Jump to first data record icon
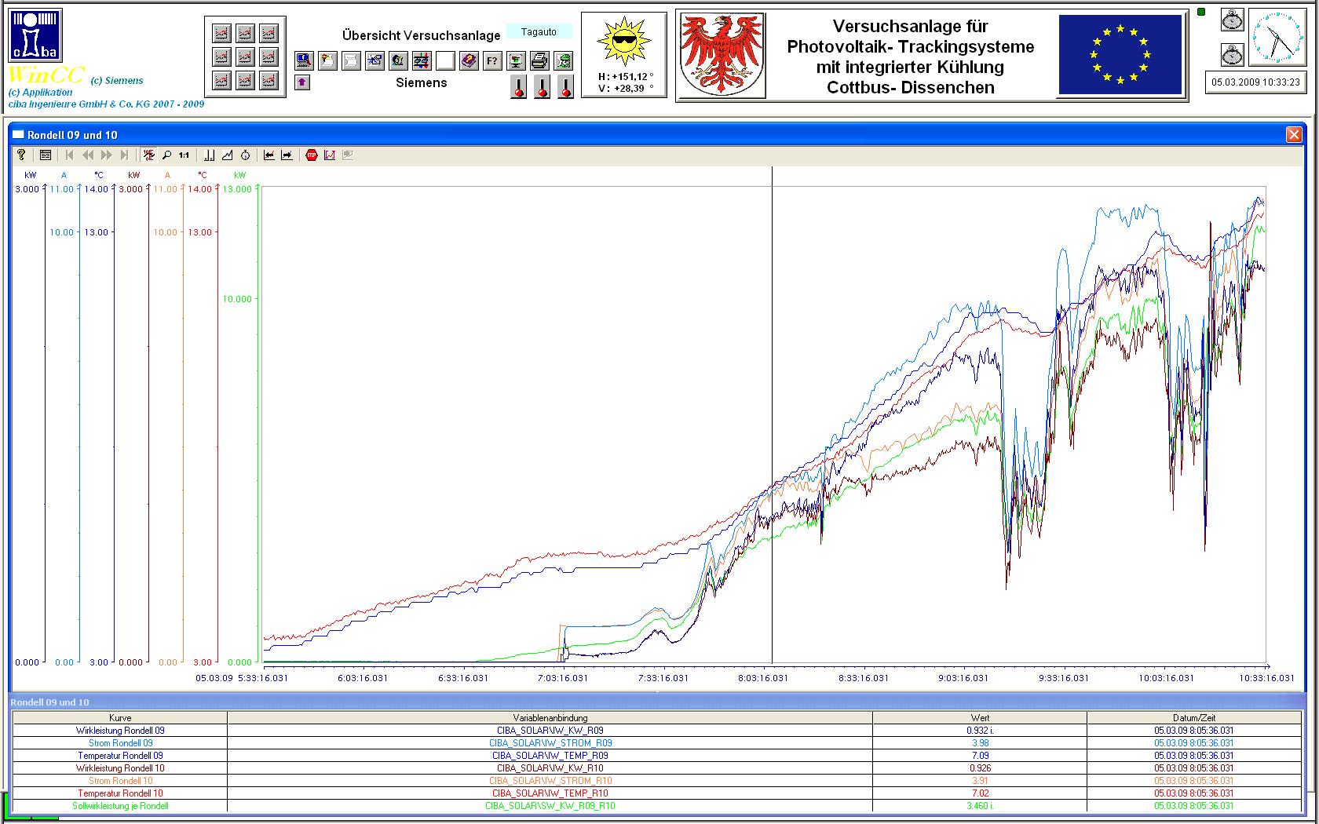Image resolution: width=1319 pixels, height=824 pixels. tap(69, 155)
